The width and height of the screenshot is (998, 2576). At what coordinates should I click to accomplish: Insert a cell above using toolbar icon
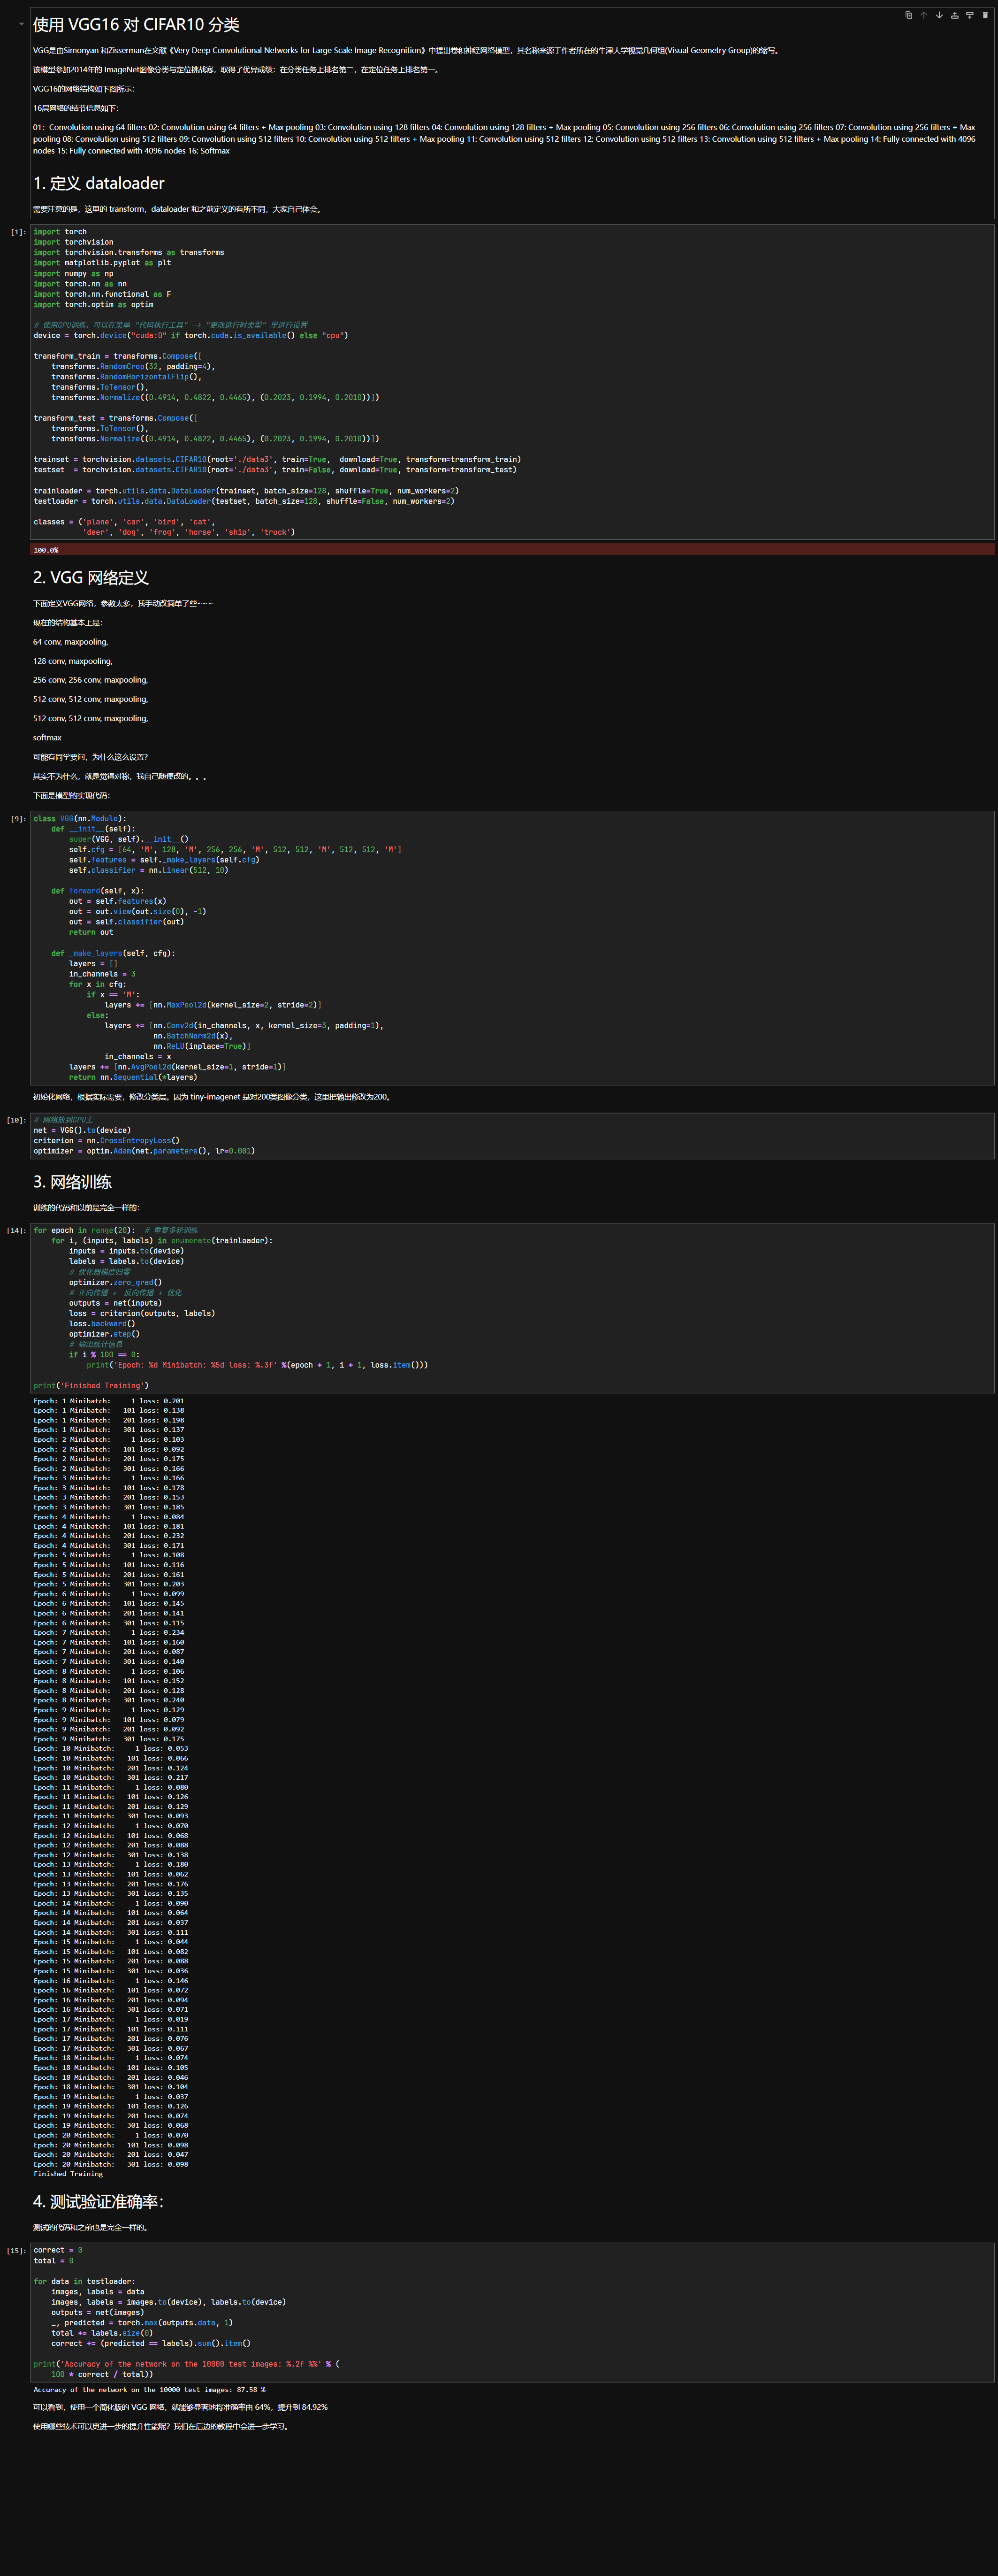pyautogui.click(x=954, y=15)
